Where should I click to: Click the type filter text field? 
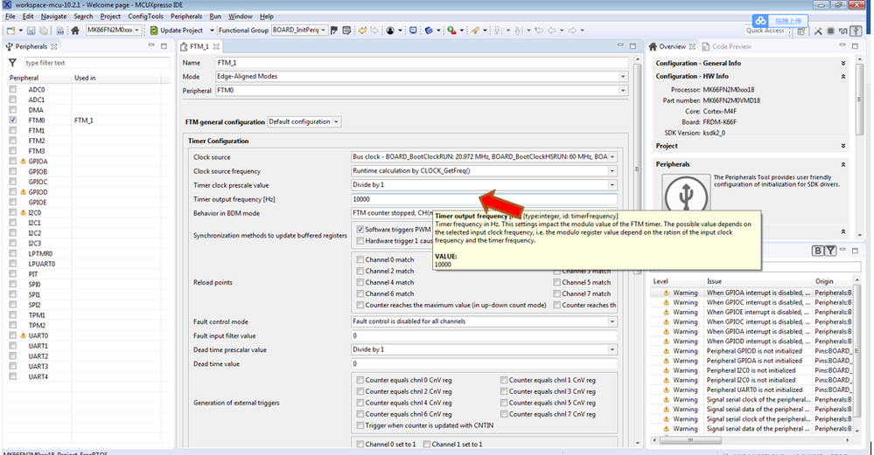[x=97, y=63]
